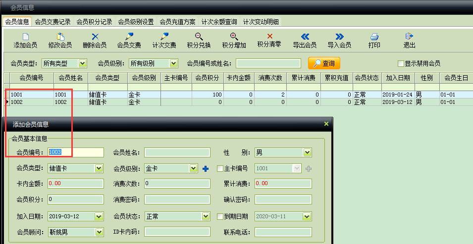Switch to the 计次余额查询 tab

coord(219,22)
